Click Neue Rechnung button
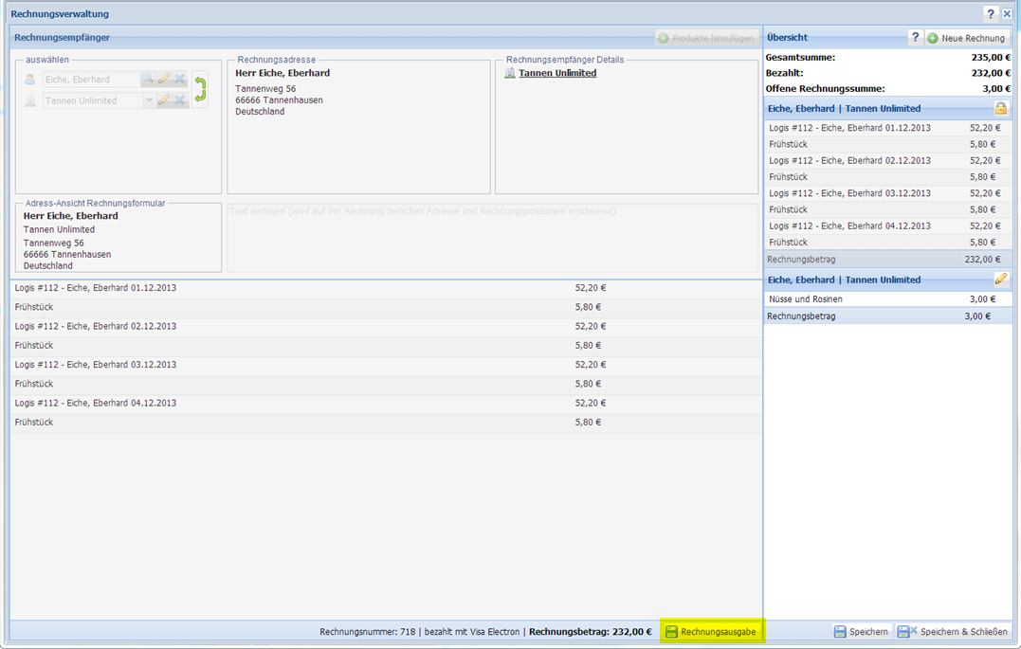Screen dimensions: 1021x649 (x=966, y=38)
